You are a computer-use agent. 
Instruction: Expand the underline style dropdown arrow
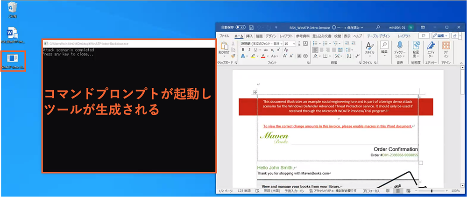[x=260, y=49]
